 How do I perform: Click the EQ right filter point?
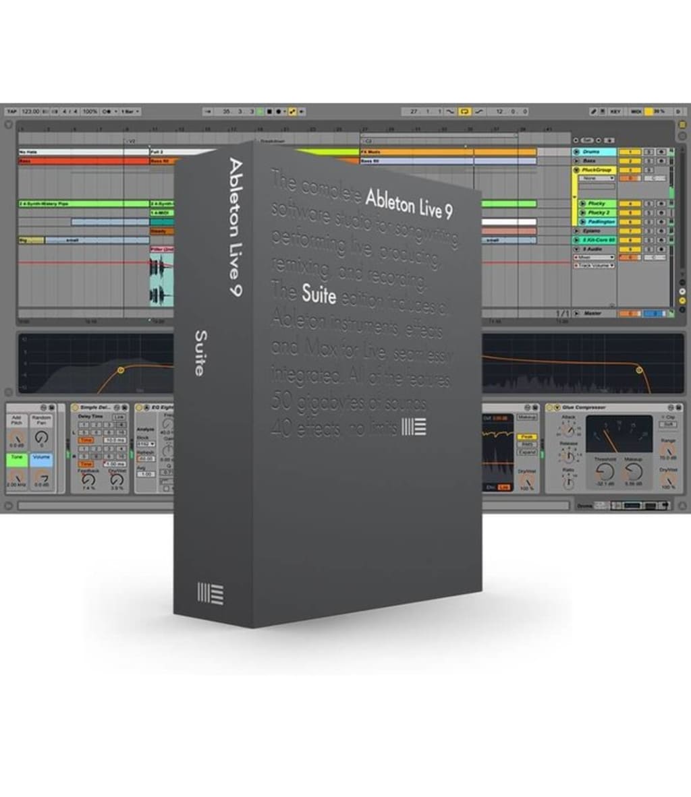point(639,370)
